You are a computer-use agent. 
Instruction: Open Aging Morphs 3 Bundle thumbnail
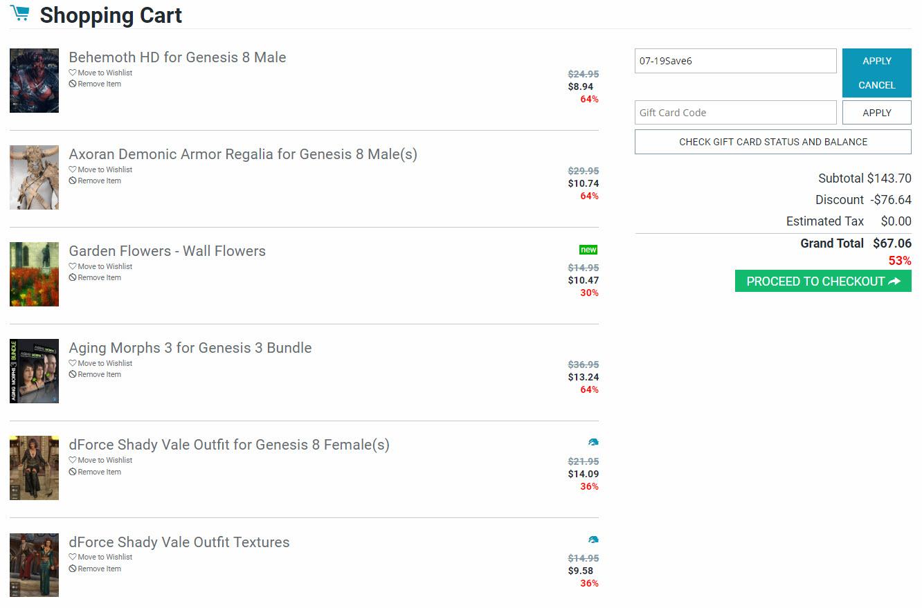(x=34, y=371)
